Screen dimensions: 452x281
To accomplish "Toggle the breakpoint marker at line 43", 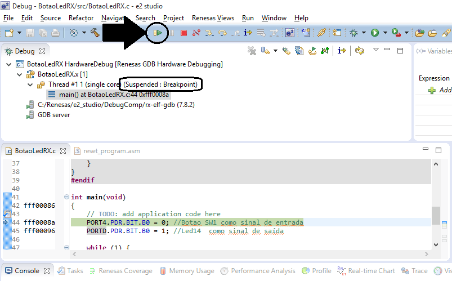I will [x=6, y=214].
